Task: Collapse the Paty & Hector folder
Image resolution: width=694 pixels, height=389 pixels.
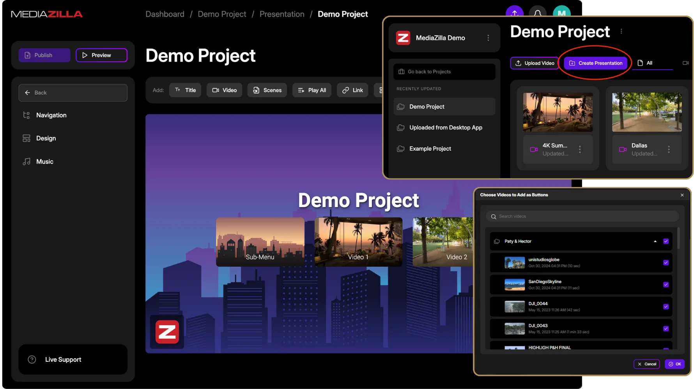Action: pyautogui.click(x=655, y=241)
